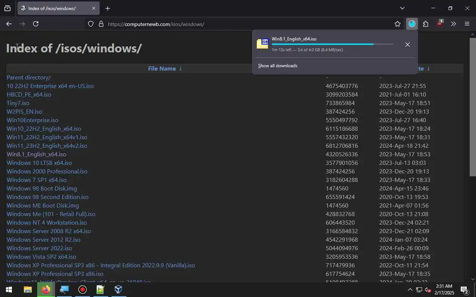
Task: Open the Windows Start menu
Action: click(x=9, y=290)
